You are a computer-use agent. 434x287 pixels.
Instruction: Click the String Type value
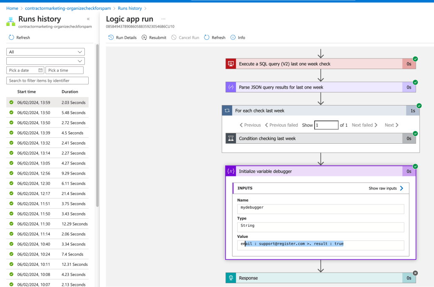[321, 227]
